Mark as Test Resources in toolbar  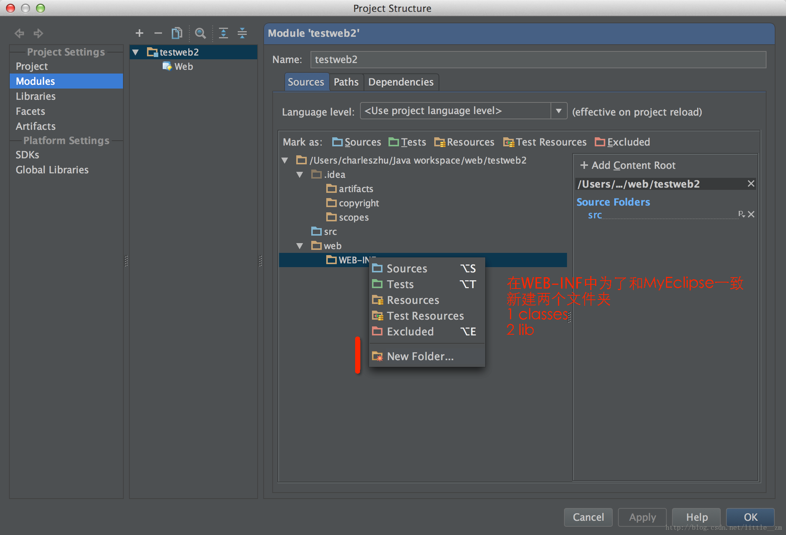[545, 142]
